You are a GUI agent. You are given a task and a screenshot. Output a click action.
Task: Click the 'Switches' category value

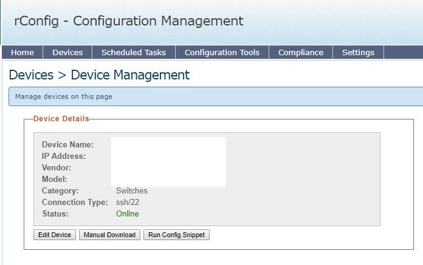tap(132, 190)
